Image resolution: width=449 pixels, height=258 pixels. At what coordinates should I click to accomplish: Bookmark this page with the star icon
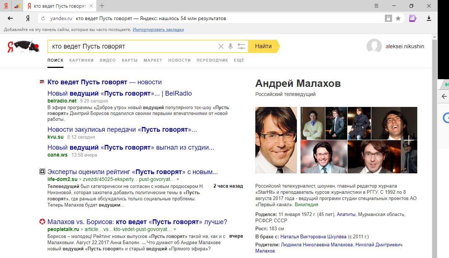tap(398, 18)
